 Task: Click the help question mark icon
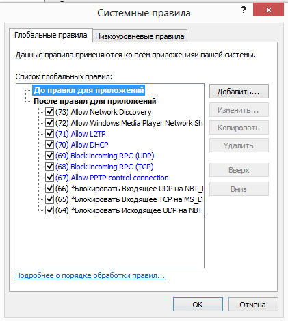click(244, 10)
